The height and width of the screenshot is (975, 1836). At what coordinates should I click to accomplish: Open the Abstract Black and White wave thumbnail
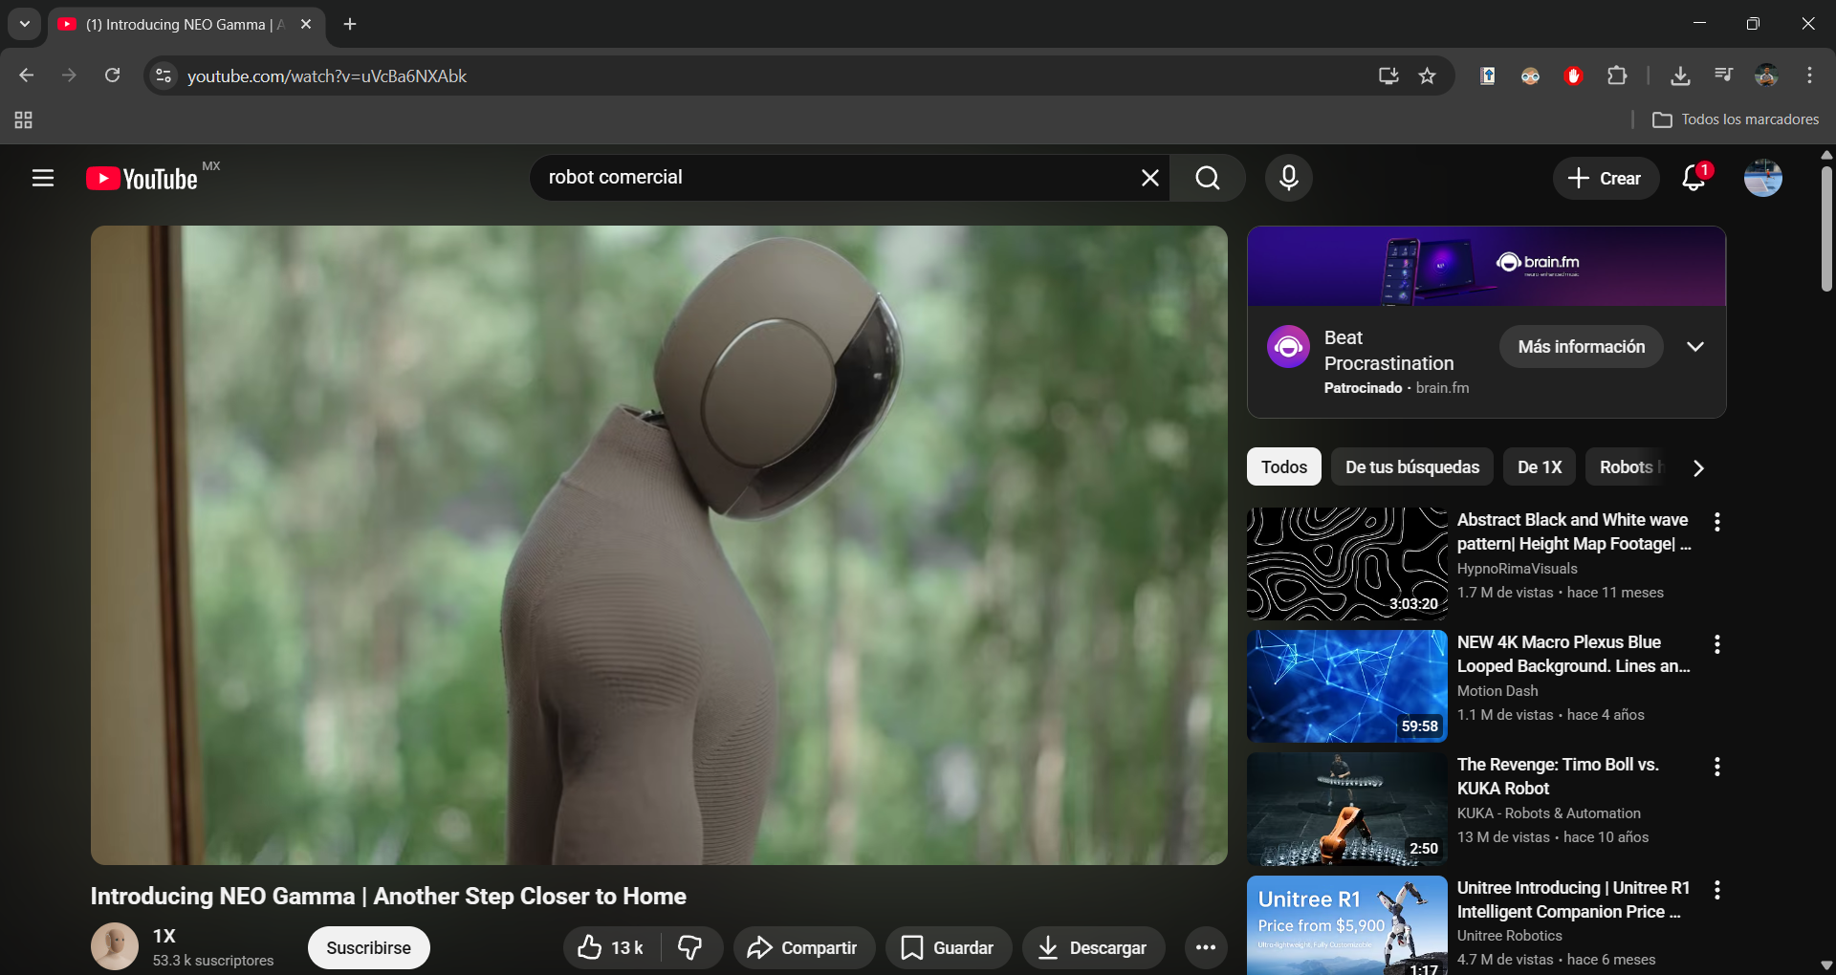(1346, 564)
